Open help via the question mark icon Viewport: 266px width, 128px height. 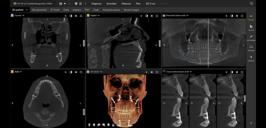coord(251,3)
